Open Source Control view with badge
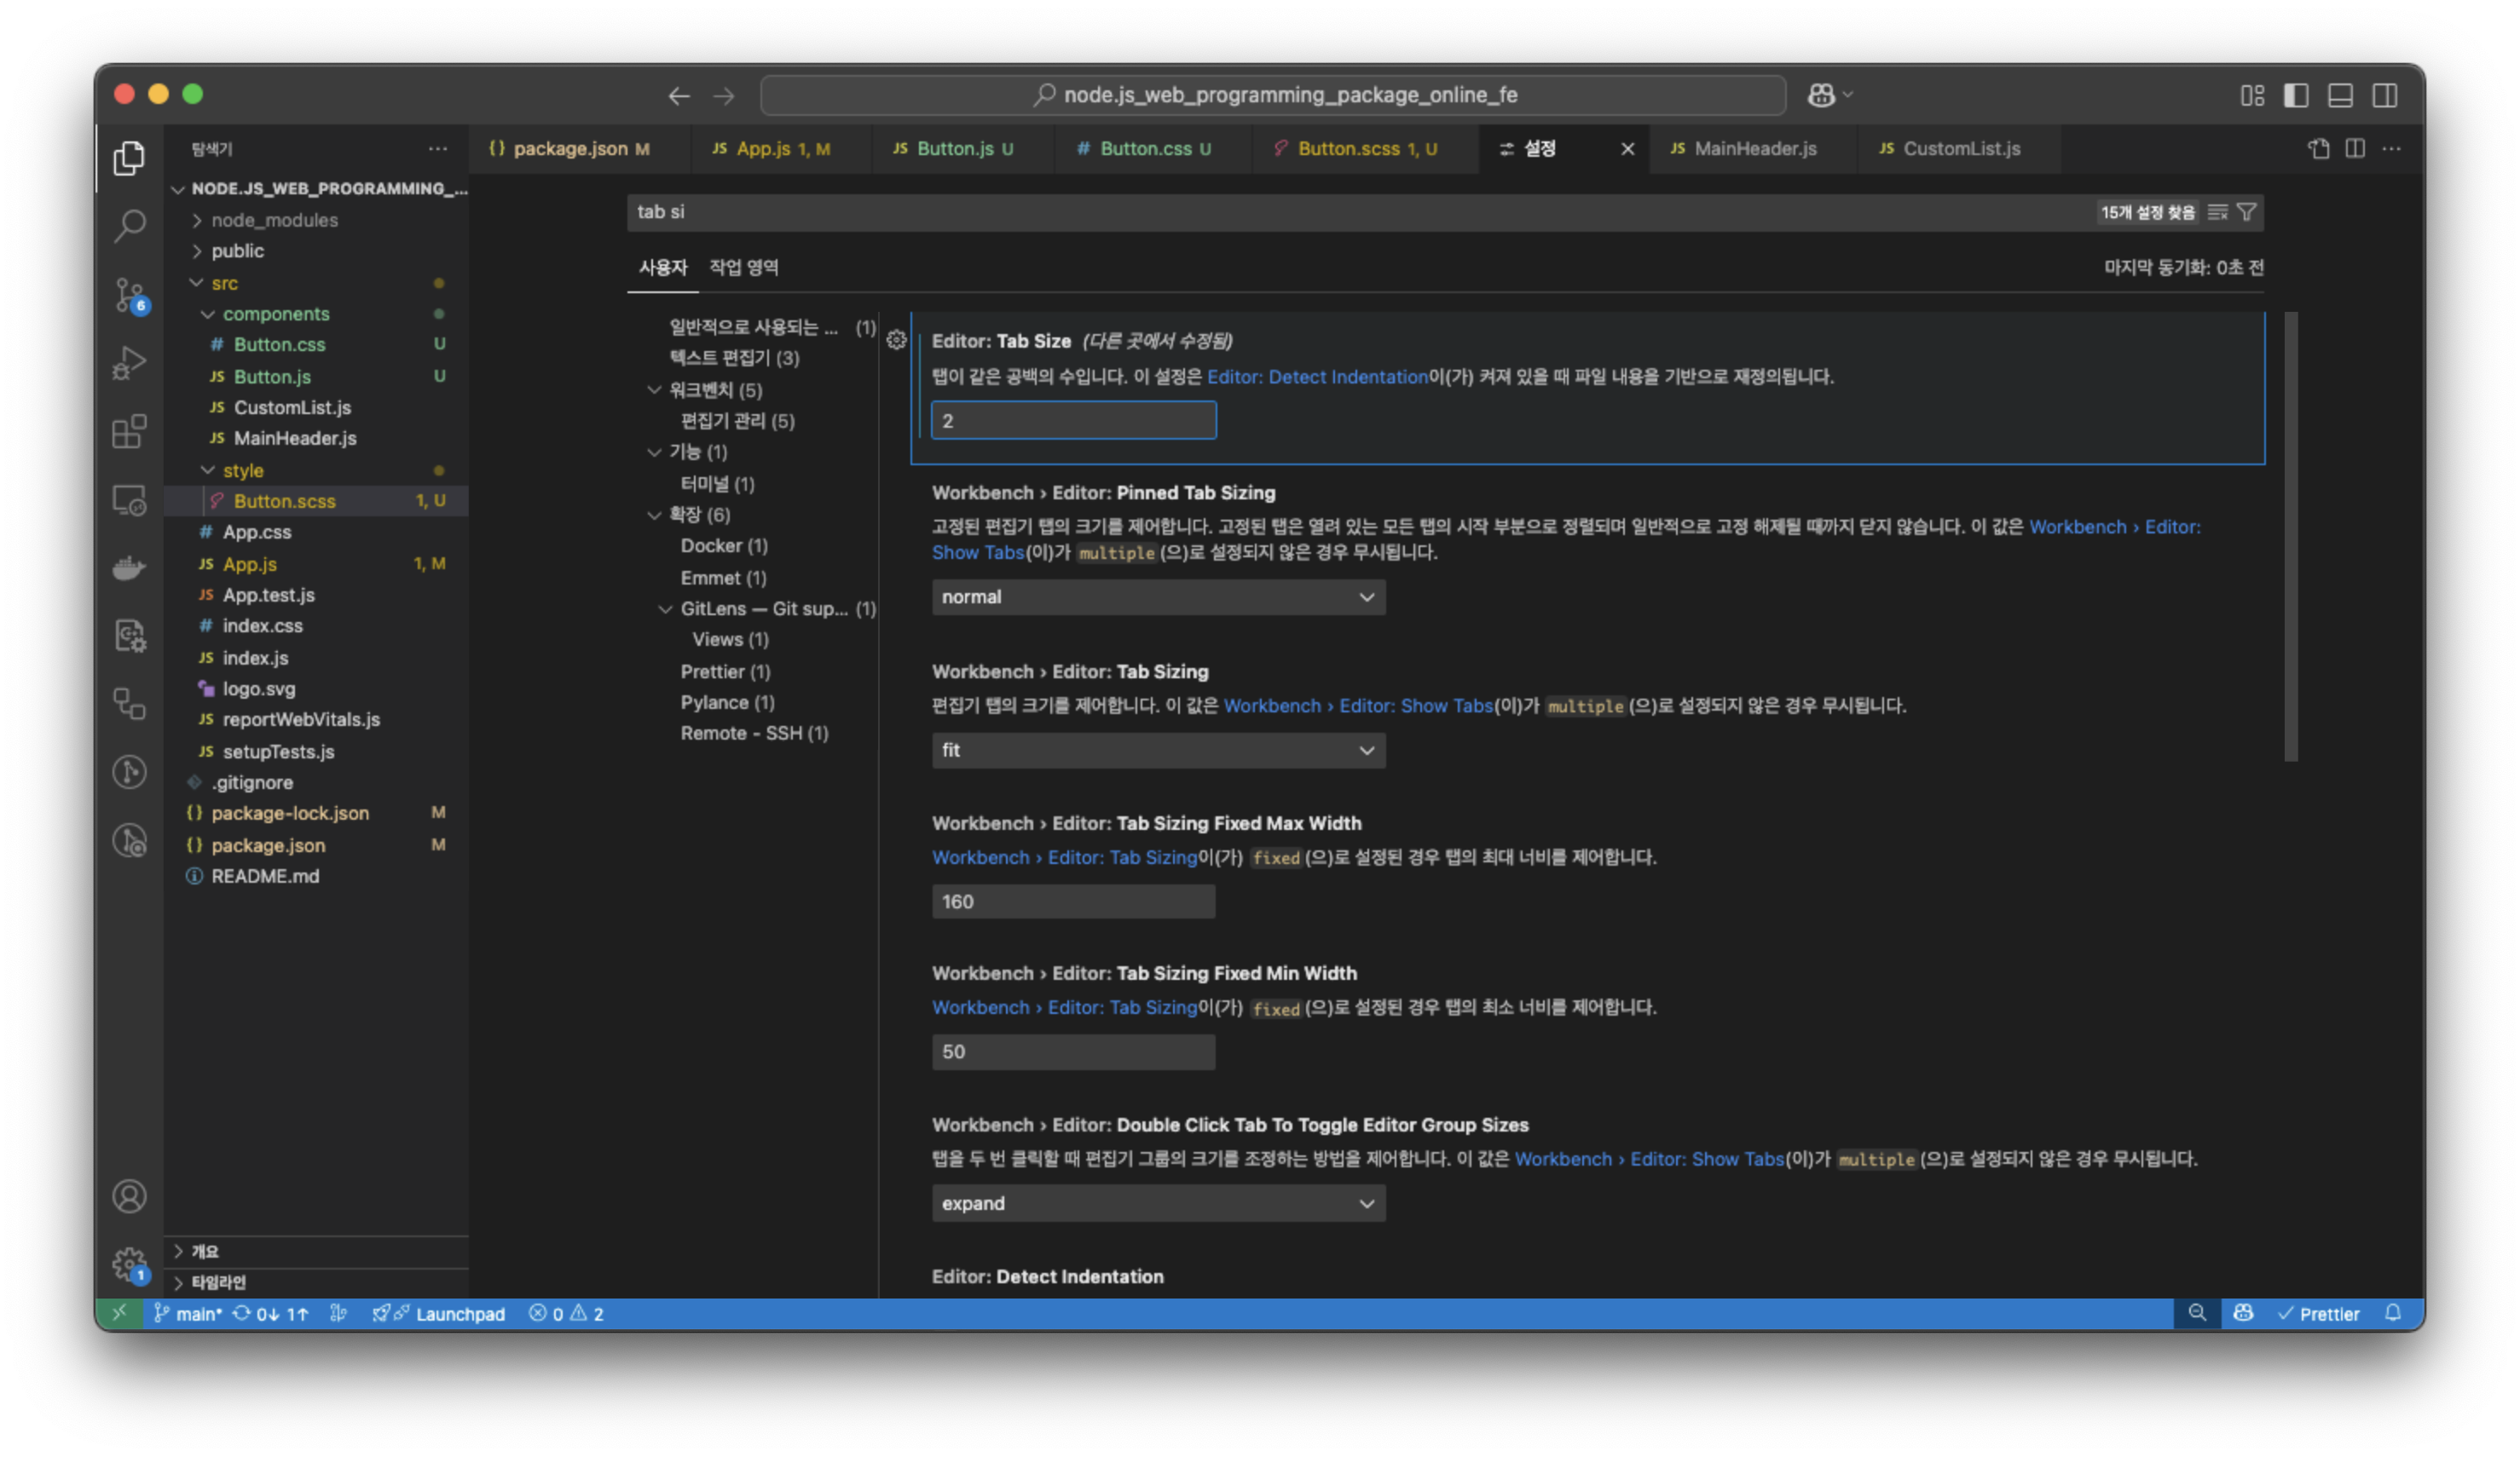Viewport: 2520px width, 1457px height. click(x=129, y=294)
